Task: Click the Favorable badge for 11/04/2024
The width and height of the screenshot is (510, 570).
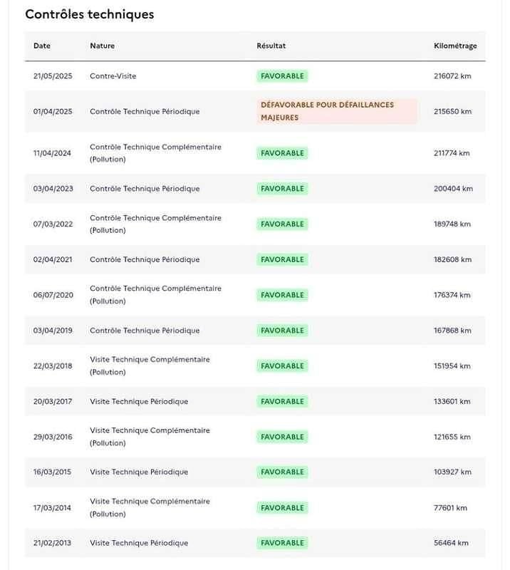Action: tap(282, 153)
